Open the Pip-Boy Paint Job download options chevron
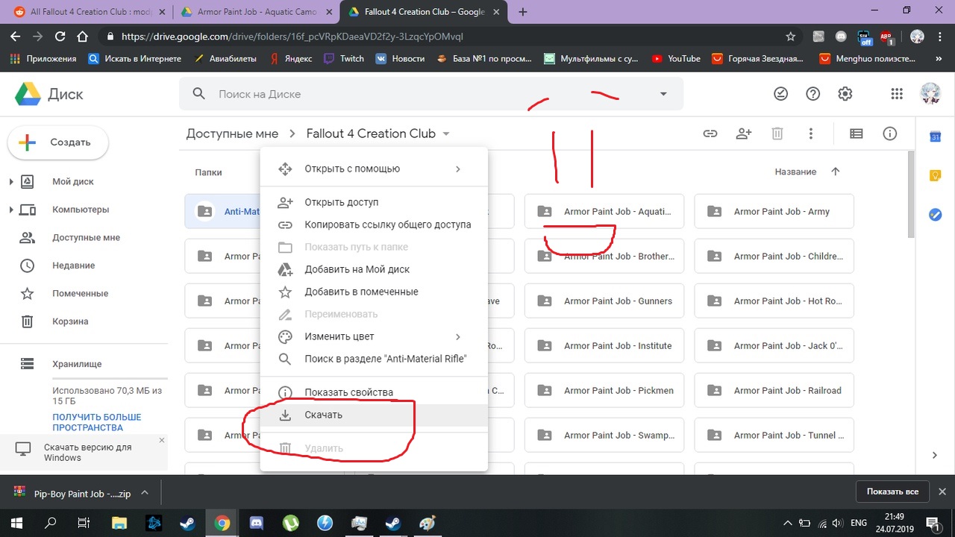The width and height of the screenshot is (955, 537). pos(145,493)
